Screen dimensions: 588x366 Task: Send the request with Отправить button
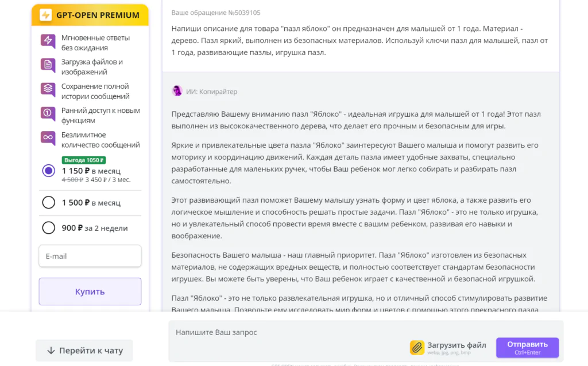(527, 348)
